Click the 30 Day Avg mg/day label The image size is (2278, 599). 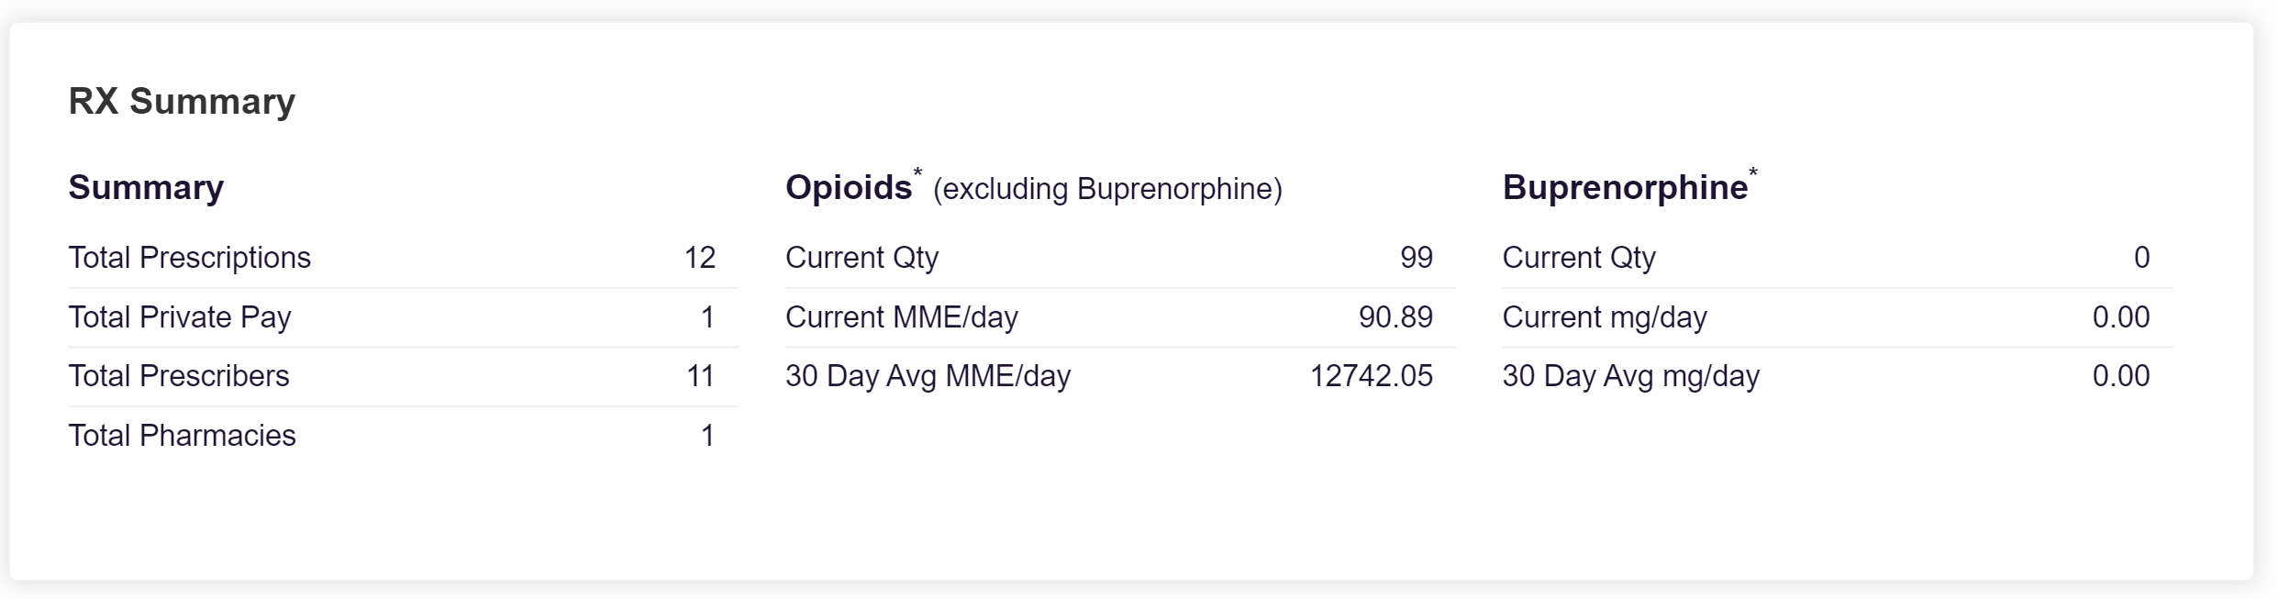point(1630,376)
